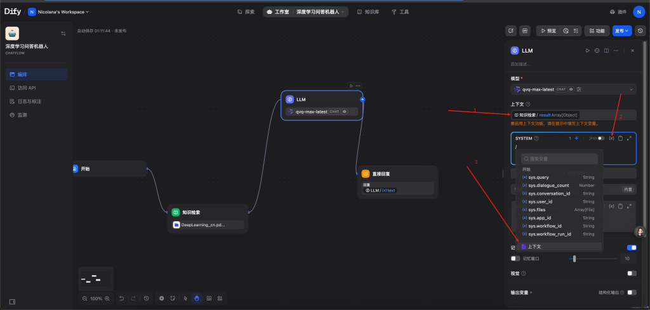The height and width of the screenshot is (310, 650).
Task: Add a node with plus icon
Action: [162, 298]
